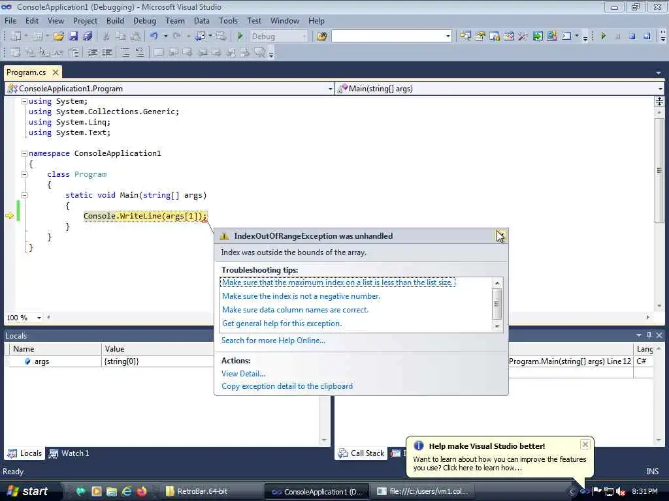The image size is (669, 501).
Task: Click the Open File folder icon
Action: pyautogui.click(x=59, y=37)
